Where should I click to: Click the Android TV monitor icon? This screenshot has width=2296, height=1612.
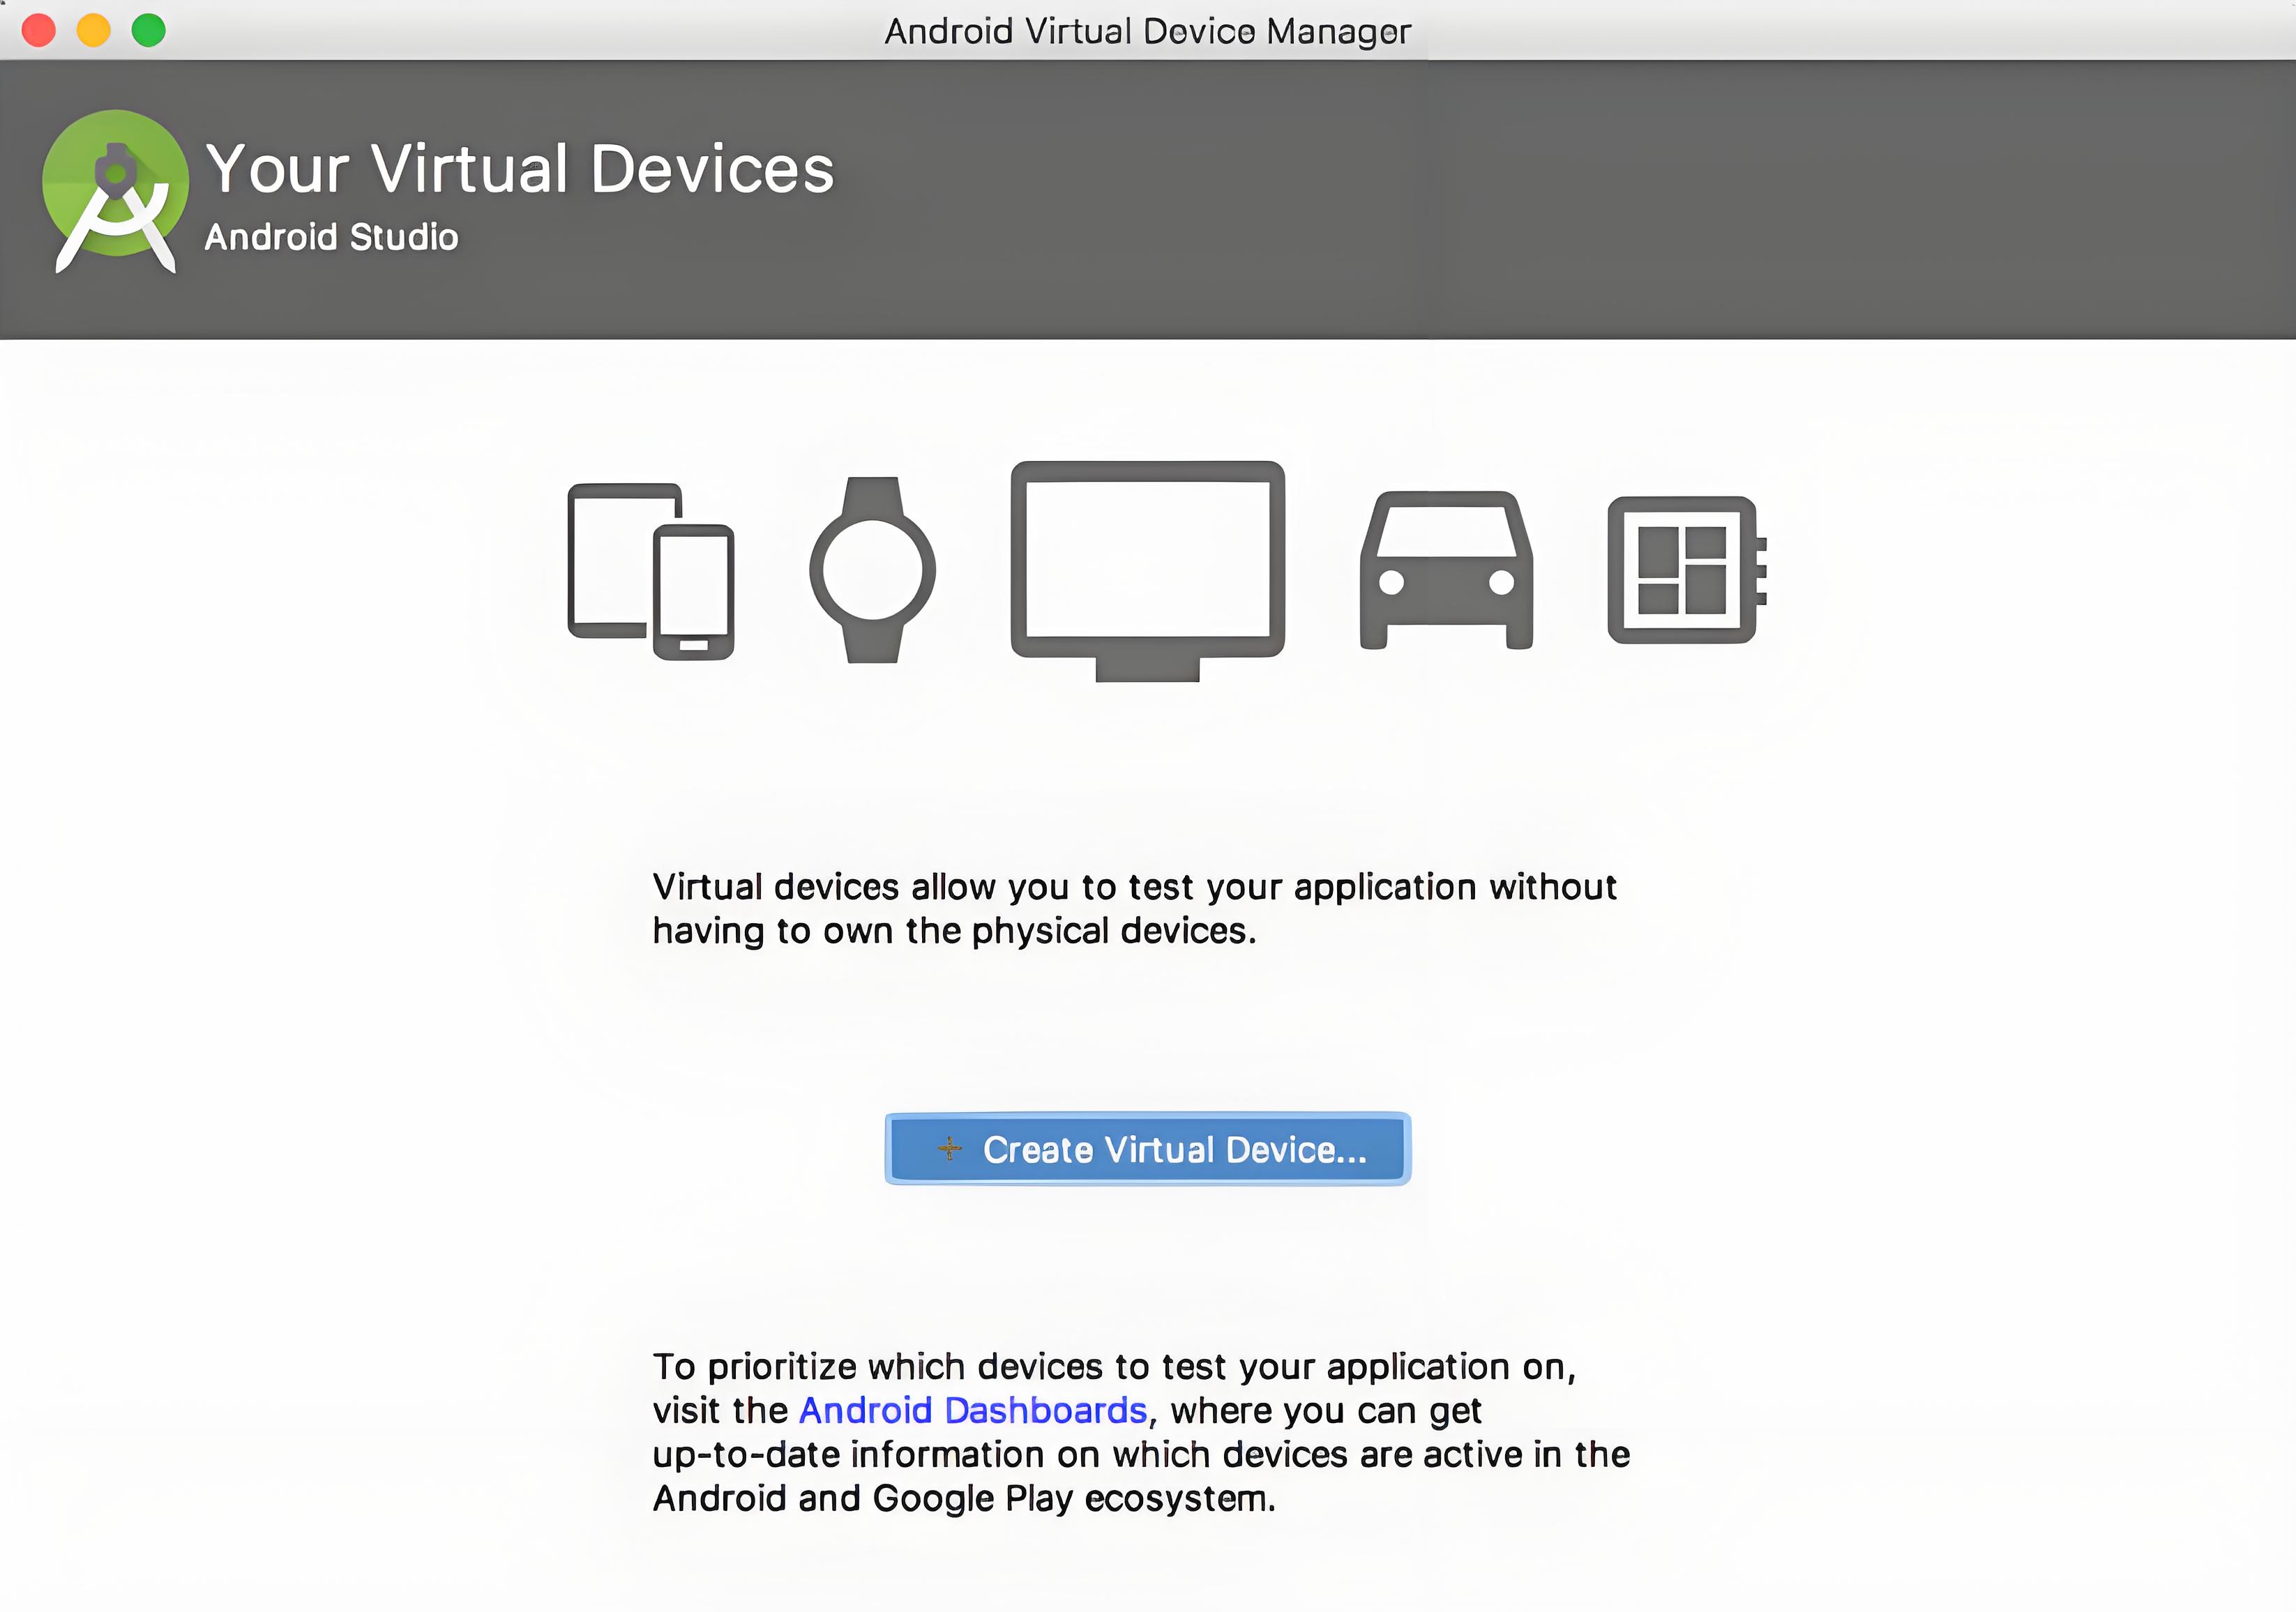[x=1147, y=572]
